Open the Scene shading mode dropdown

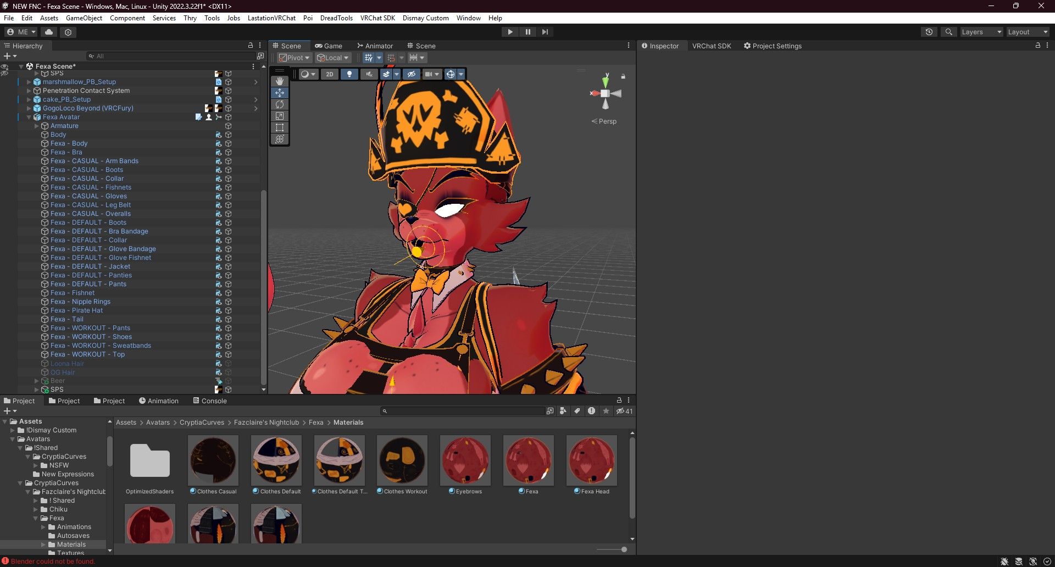308,74
